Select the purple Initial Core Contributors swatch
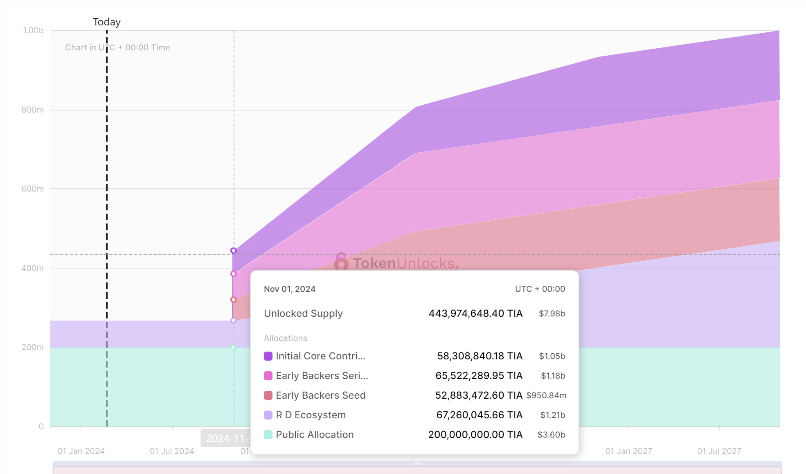This screenshot has height=474, width=806. 268,356
